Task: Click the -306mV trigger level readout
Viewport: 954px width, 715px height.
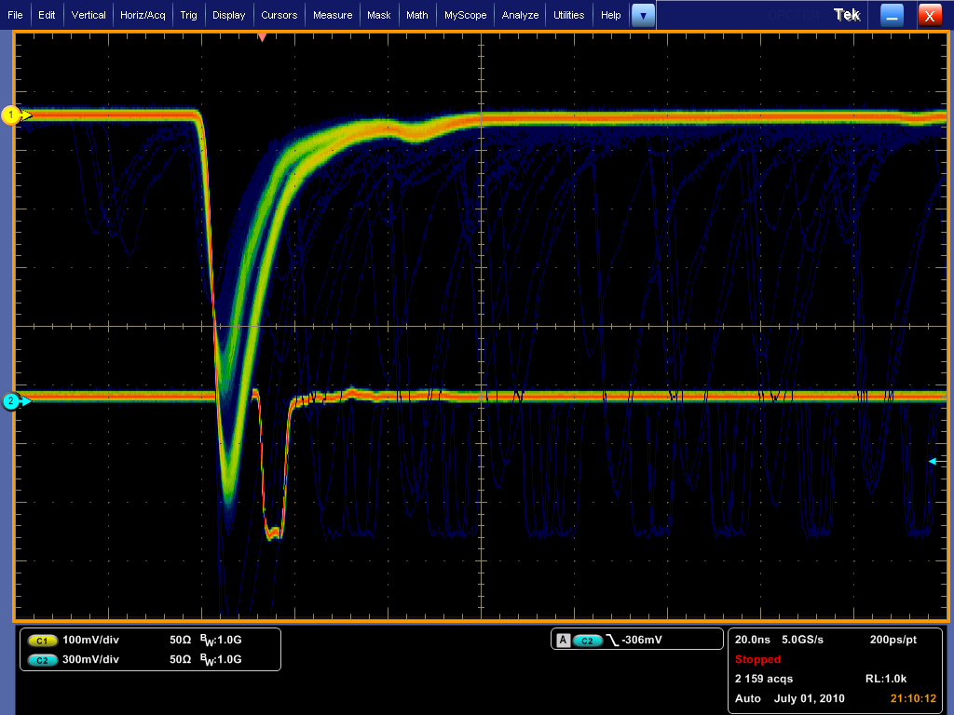Action: (642, 640)
